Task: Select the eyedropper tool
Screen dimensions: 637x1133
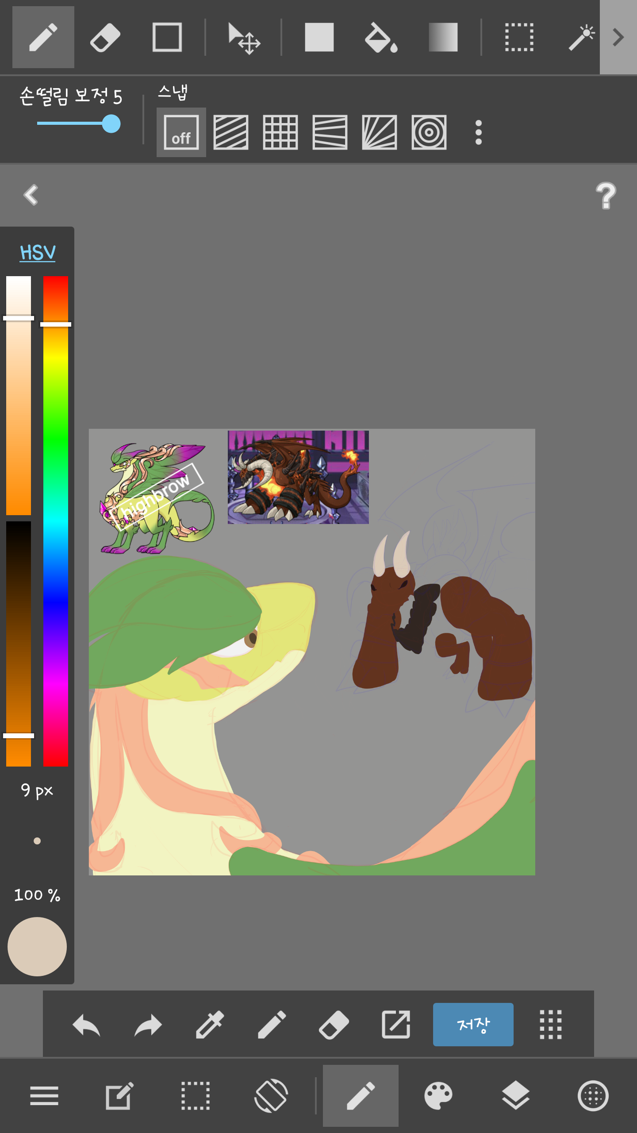Action: pos(210,1025)
